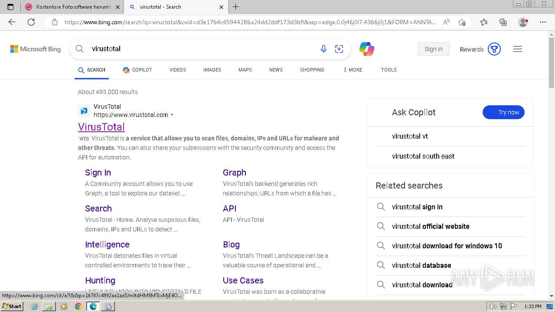
Task: Click the vertical page scrollbar thumb
Action: coord(552,63)
